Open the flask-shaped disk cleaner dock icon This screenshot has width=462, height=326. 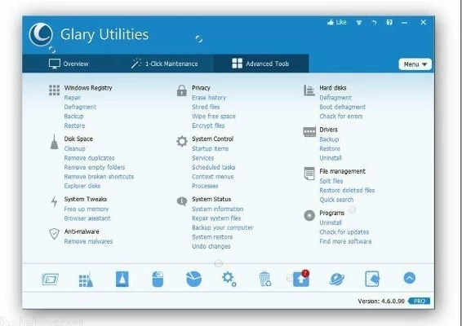[x=122, y=279]
